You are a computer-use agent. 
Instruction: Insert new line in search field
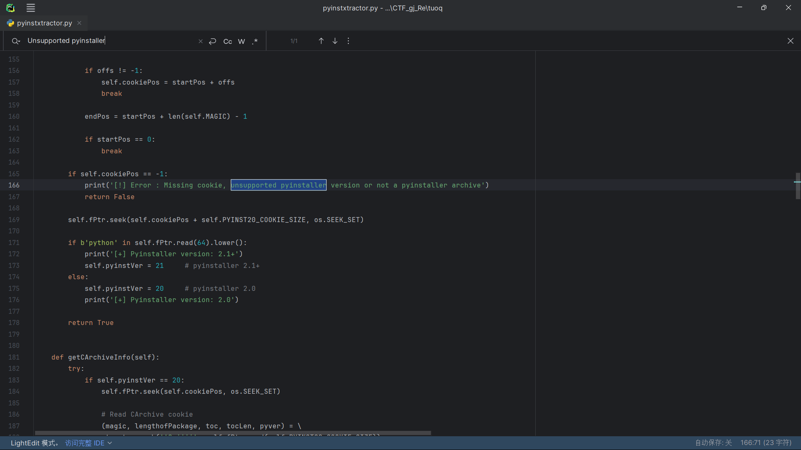pyautogui.click(x=213, y=41)
